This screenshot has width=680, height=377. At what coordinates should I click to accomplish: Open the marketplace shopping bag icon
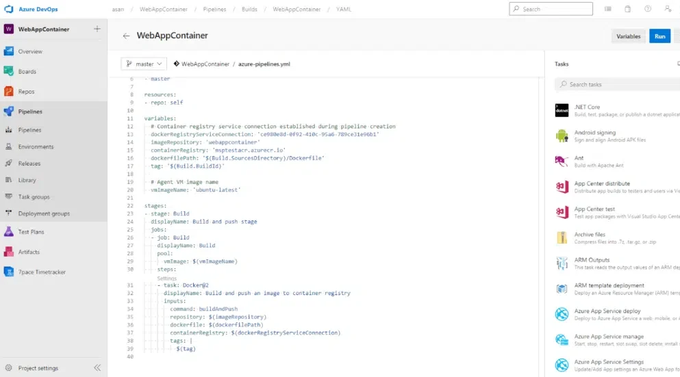coord(627,9)
